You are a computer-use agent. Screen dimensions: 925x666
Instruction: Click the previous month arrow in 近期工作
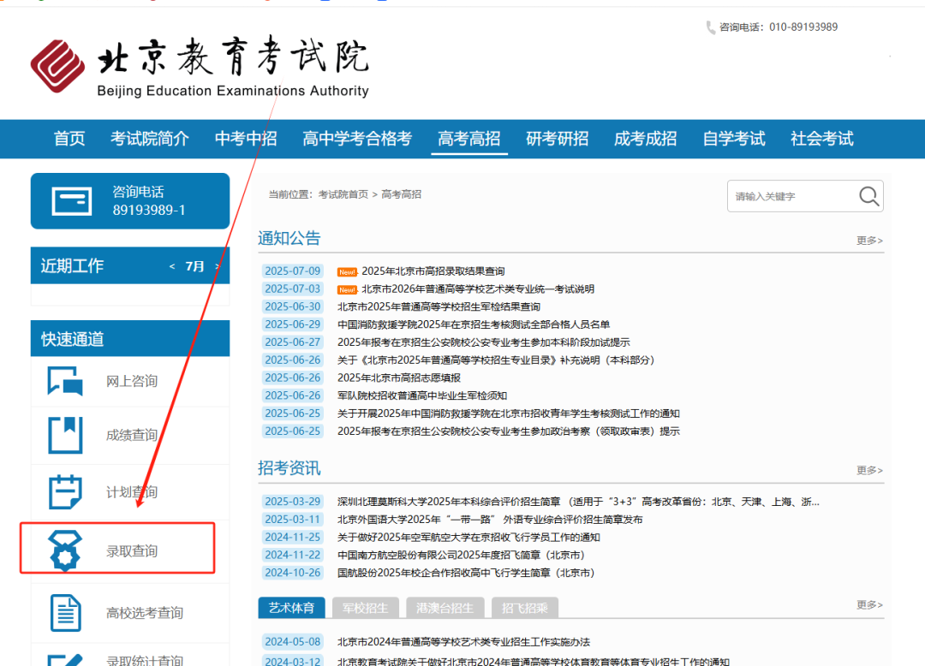point(170,265)
